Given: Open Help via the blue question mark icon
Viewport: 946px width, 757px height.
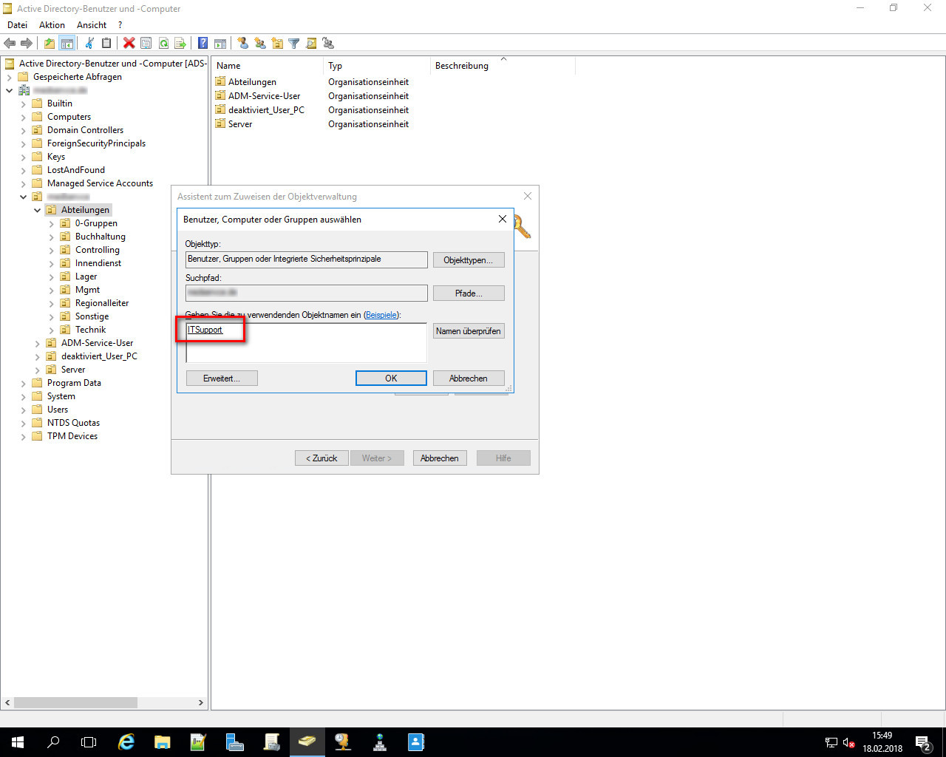Looking at the screenshot, I should (203, 44).
